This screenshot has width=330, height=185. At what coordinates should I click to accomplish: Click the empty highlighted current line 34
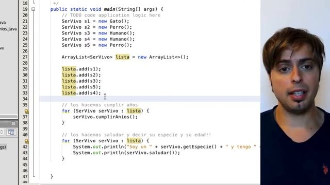[150, 99]
